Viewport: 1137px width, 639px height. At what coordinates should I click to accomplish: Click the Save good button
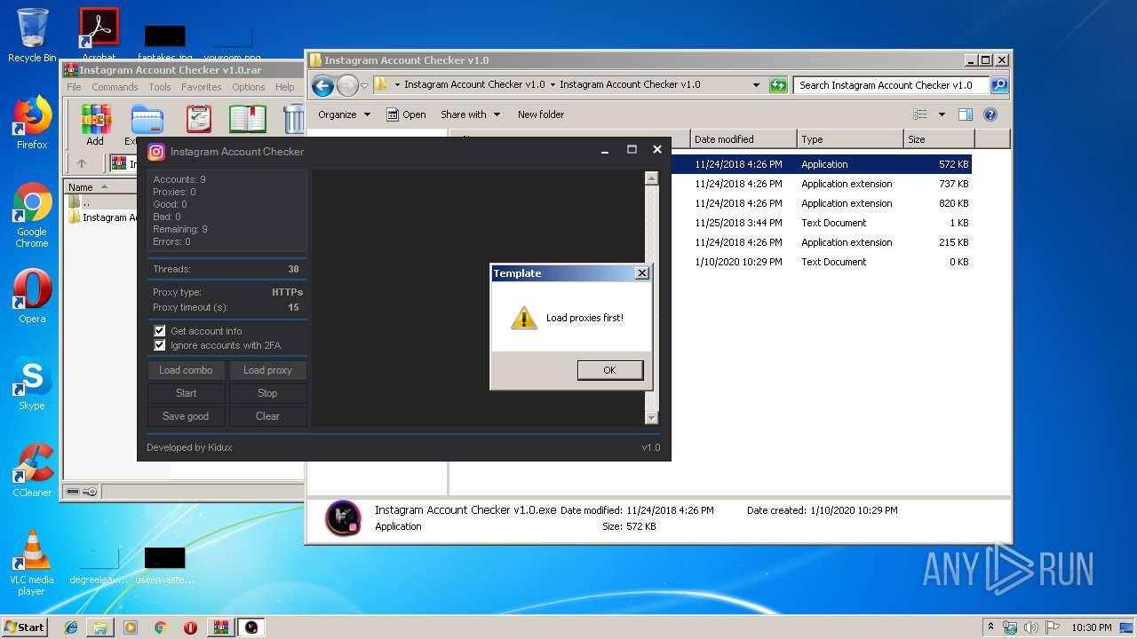(x=186, y=416)
